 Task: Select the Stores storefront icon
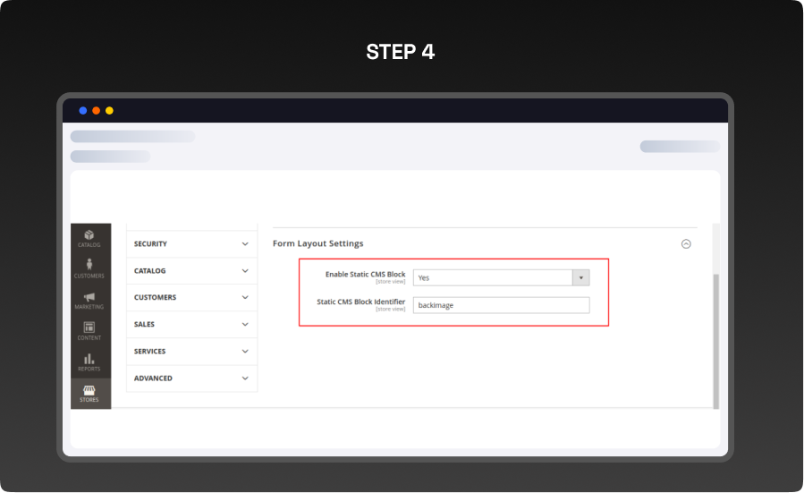click(x=90, y=393)
